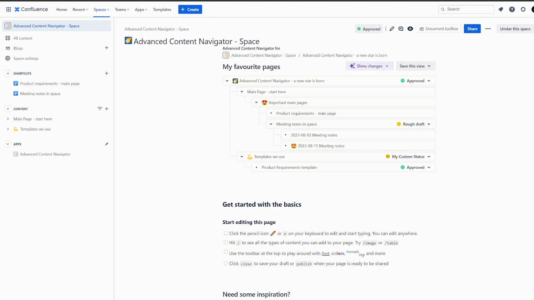Viewport: 534px width, 300px height.
Task: Click Unstar this space
Action: coord(515,29)
